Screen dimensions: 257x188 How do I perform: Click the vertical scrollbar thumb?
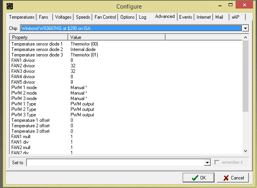click(245, 76)
